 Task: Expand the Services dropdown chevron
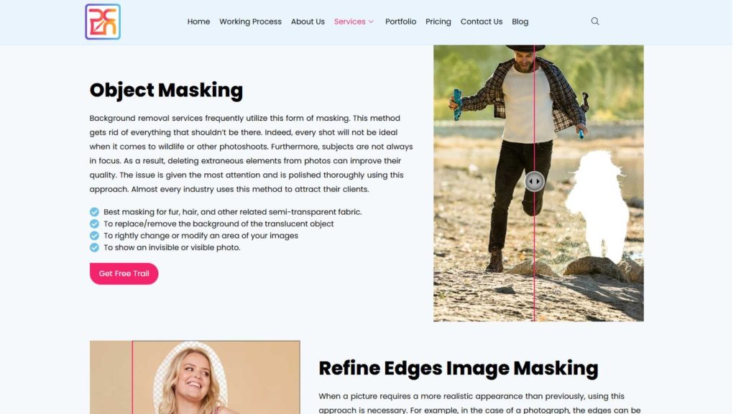[372, 22]
